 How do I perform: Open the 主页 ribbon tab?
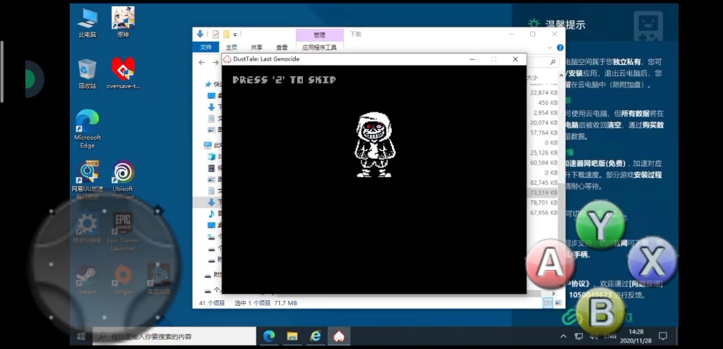pos(232,47)
